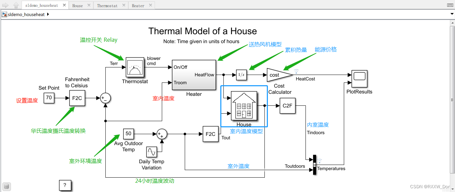This screenshot has width=455, height=192.
Task: Click the question mark help block
Action: (x=65, y=185)
